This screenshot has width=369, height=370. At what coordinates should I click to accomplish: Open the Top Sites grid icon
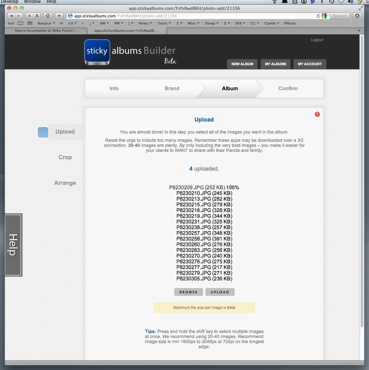30,23
